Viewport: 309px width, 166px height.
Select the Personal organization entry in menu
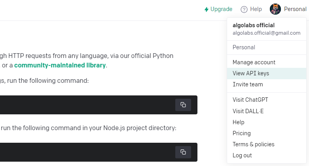tap(244, 47)
